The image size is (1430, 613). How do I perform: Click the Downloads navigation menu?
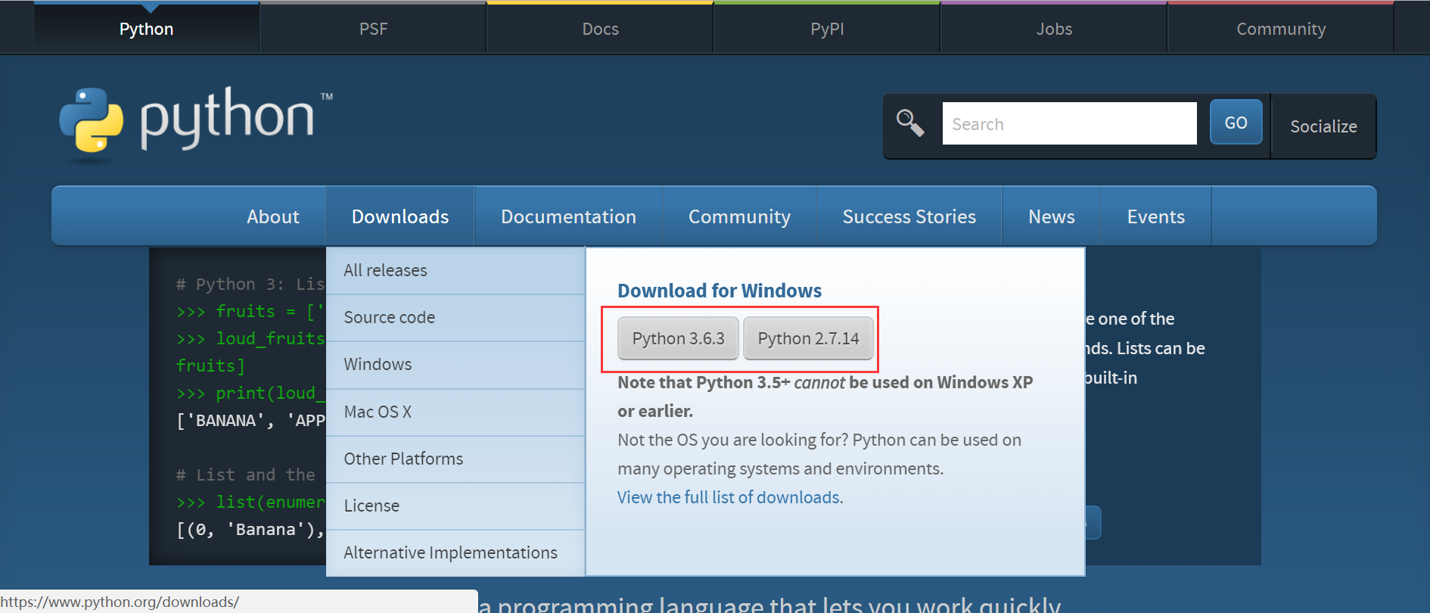pyautogui.click(x=400, y=216)
